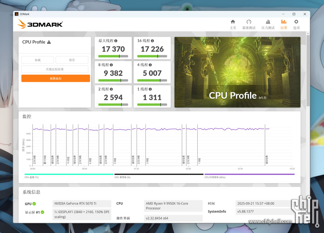Click the info icon beside 8 线程
This screenshot has width=324, height=233.
point(111,65)
